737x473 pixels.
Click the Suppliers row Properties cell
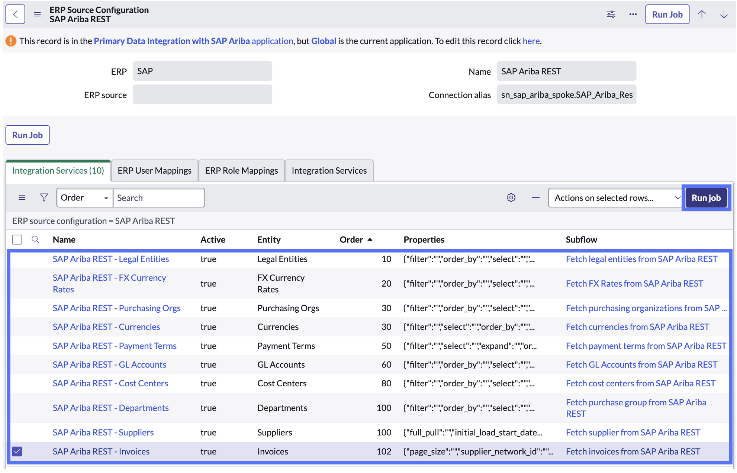pyautogui.click(x=473, y=432)
